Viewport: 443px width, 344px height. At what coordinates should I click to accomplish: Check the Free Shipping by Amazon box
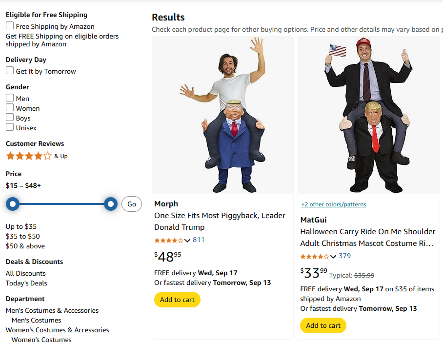(10, 26)
